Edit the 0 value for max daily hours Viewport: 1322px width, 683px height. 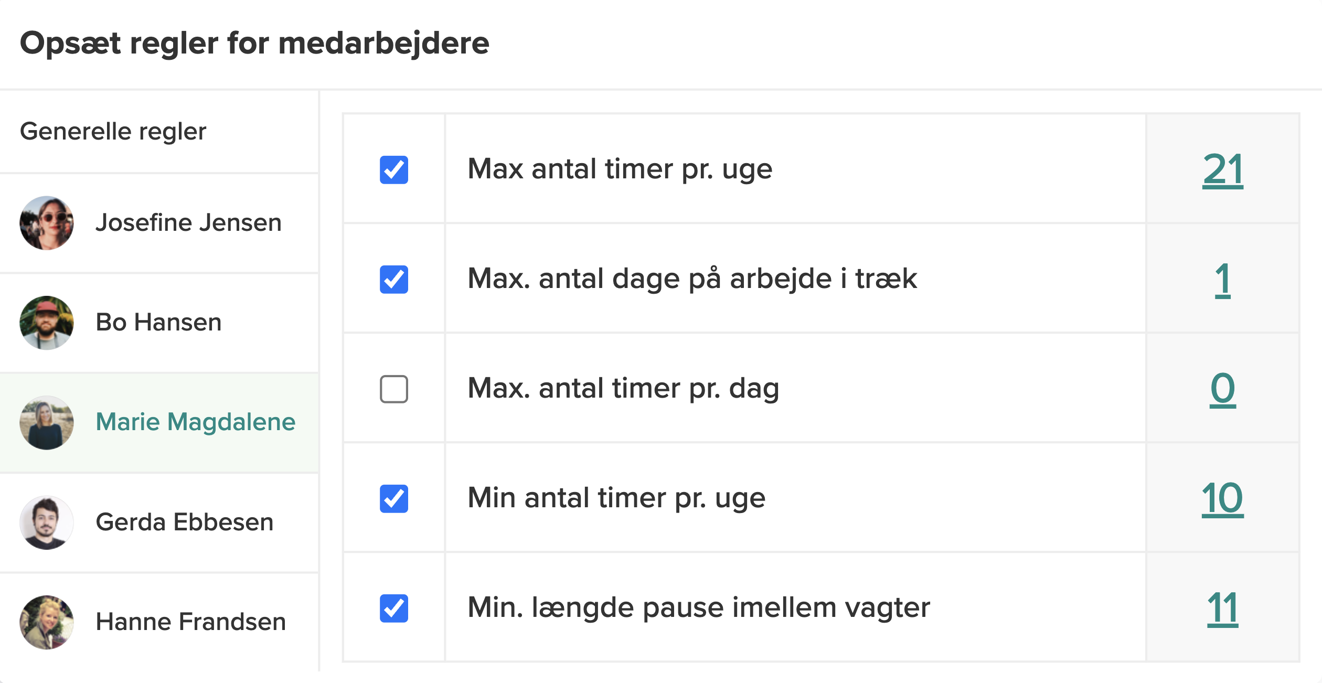coord(1224,388)
